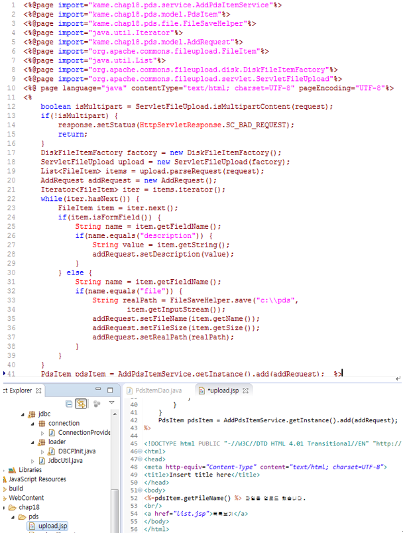Select JavaScript Resources in the tree
403x533 pixels.
point(37,479)
